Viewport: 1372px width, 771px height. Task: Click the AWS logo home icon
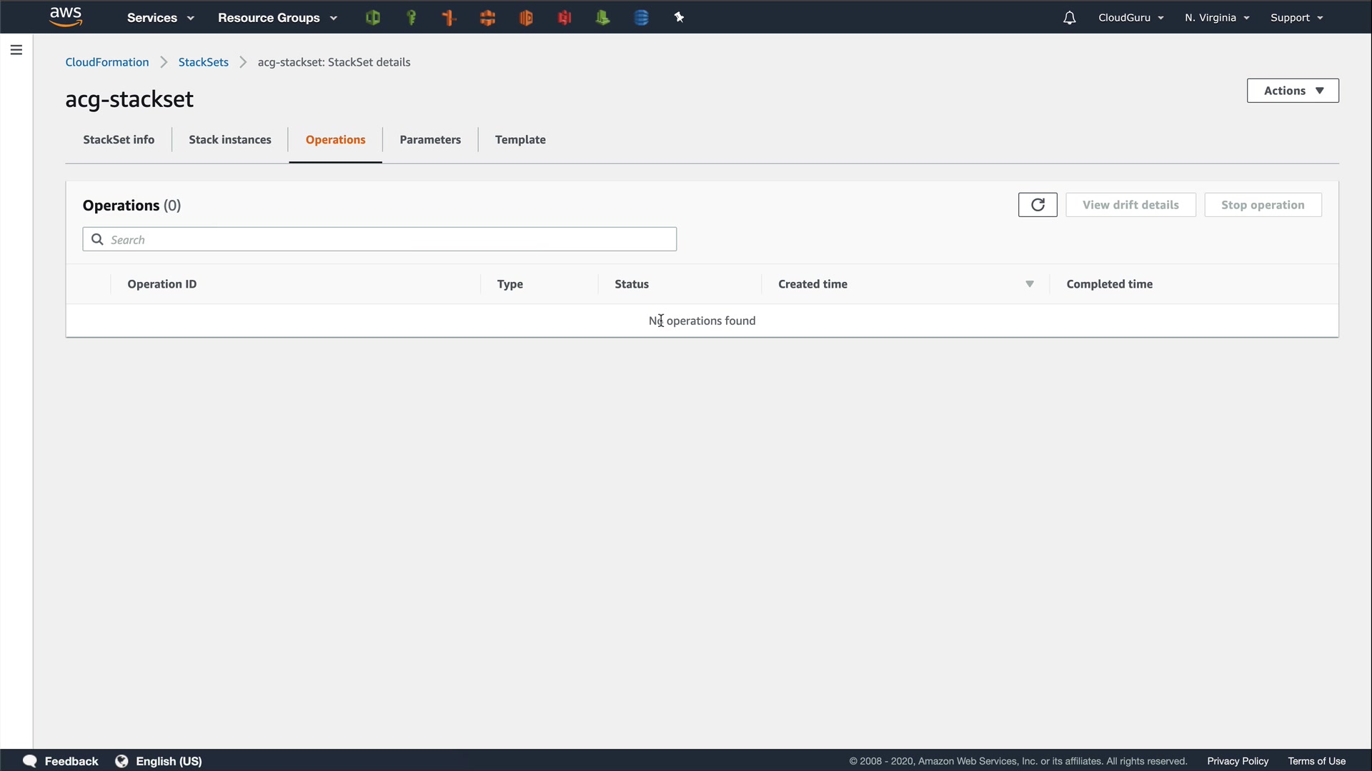(x=66, y=16)
